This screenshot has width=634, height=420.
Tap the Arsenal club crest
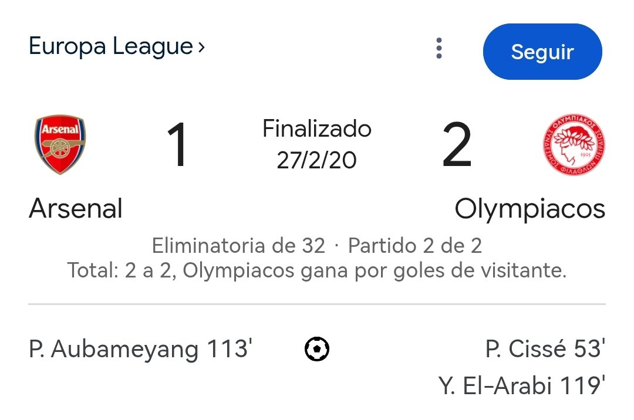60,144
